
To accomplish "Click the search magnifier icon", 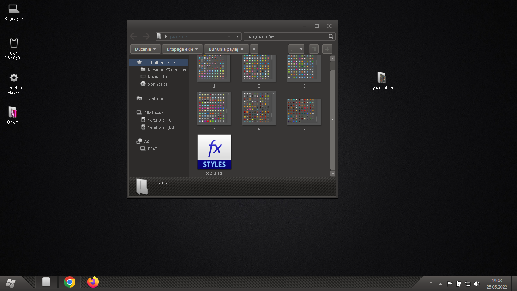I will 331,36.
